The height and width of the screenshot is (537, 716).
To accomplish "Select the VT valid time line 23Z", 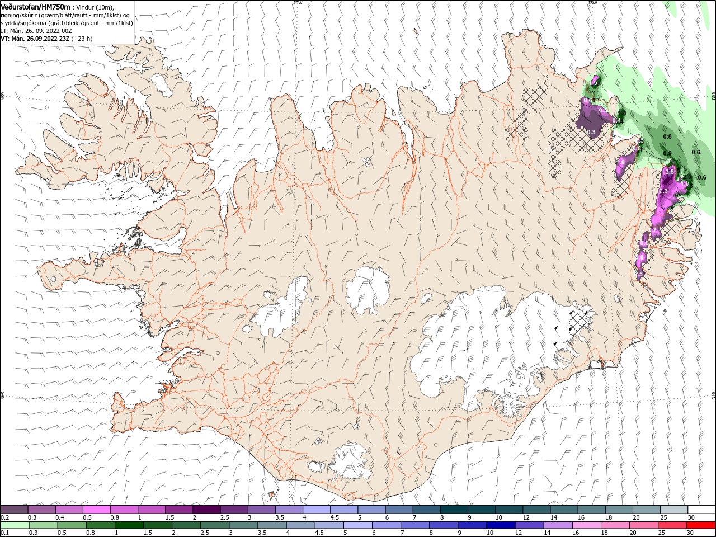I will [46, 39].
